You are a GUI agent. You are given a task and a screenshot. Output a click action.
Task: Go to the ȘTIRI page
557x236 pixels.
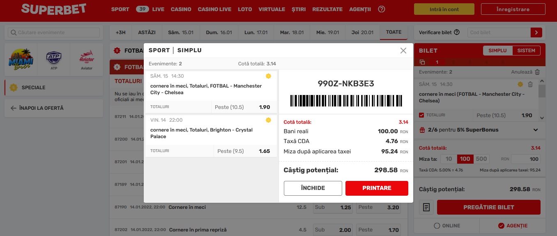point(299,9)
